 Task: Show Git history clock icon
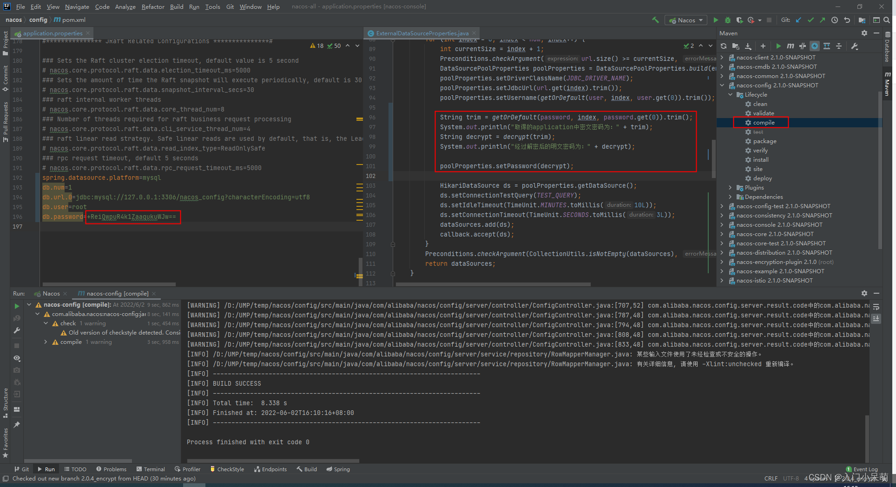coord(835,20)
